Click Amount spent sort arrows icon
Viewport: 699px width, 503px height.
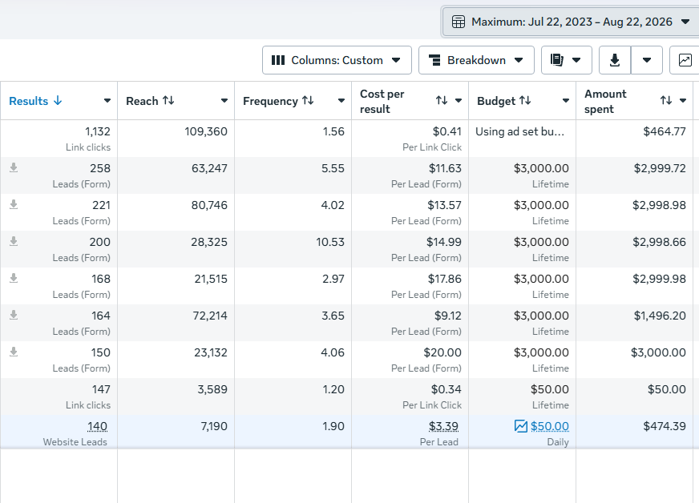click(x=666, y=101)
